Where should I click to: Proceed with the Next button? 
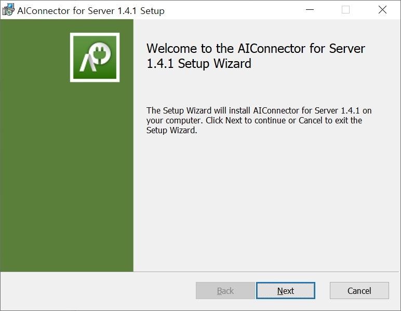pos(286,291)
